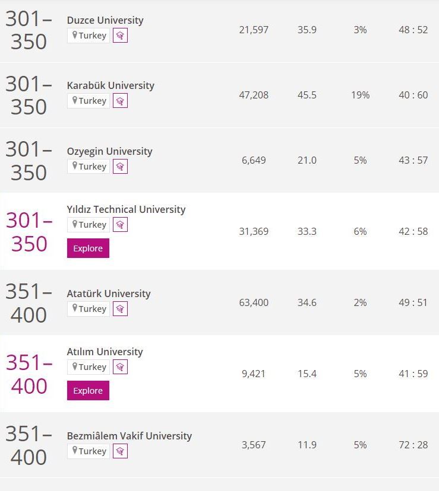Viewport: 439px width, 491px height.
Task: Click the graduation cap icon for Ozyegin University
Action: click(120, 166)
